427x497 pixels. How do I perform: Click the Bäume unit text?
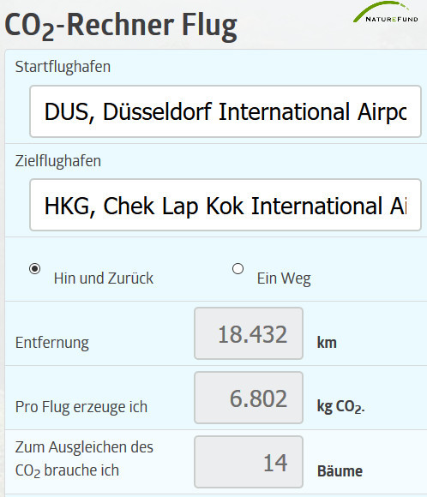click(340, 471)
